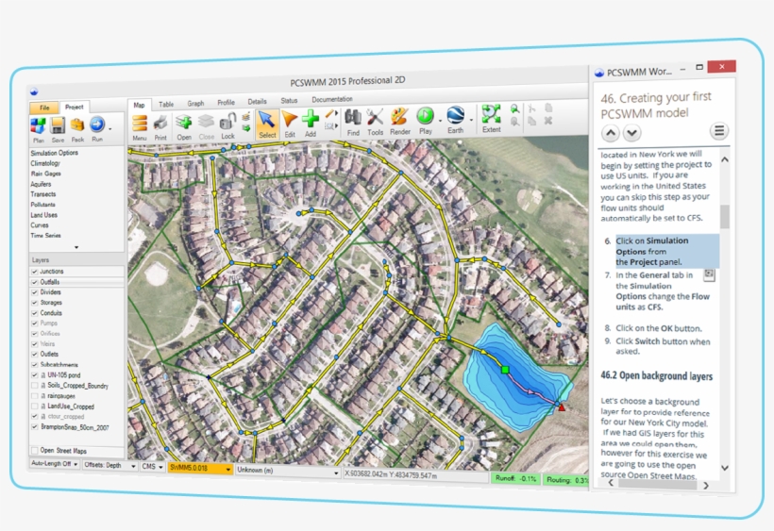
Task: Click the pencil measure tool icon
Action: coord(329,114)
